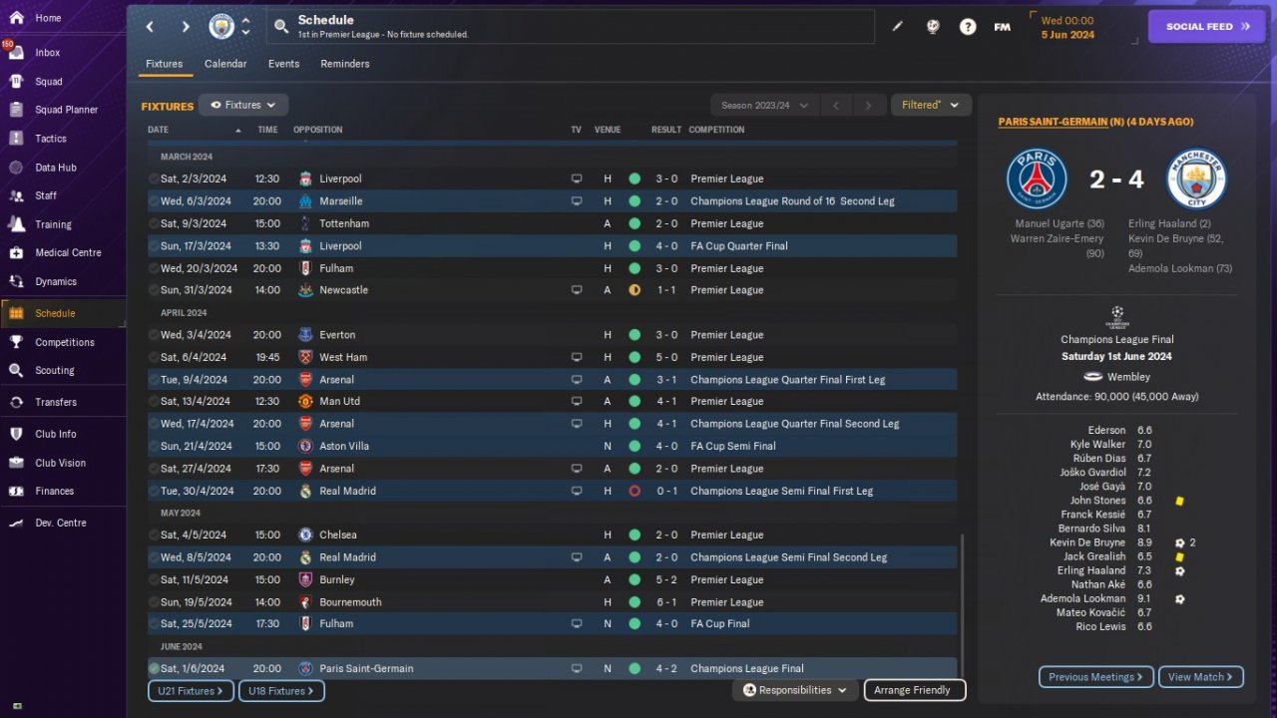Viewport: 1277px width, 718px height.
Task: Click the Previous Meetings button
Action: pos(1096,677)
